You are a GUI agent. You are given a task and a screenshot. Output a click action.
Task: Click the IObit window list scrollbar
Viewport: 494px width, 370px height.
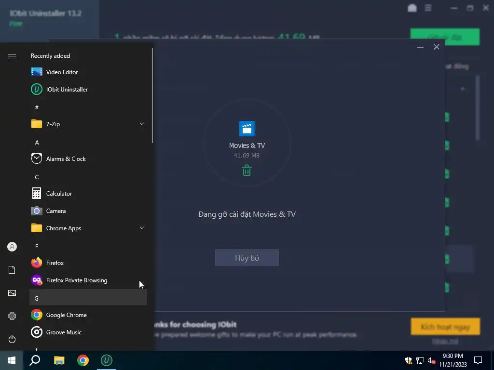coord(477,107)
